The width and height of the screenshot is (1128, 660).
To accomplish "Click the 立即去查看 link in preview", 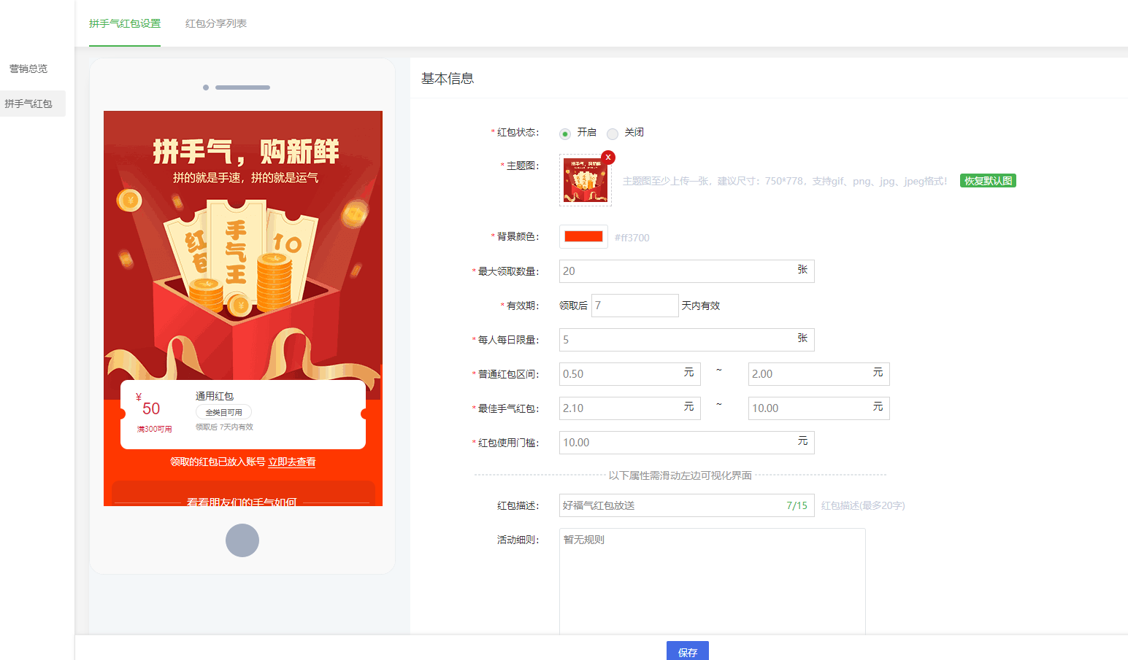I will 291,462.
